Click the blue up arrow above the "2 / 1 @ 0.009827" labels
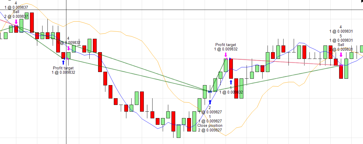Image resolution: width=363 pixels, height=144 pixels. click(210, 102)
